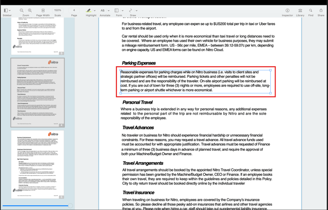This screenshot has height=210, width=328.
Task: Expand the Annotate options dropdown arrow
Action: coord(109,10)
